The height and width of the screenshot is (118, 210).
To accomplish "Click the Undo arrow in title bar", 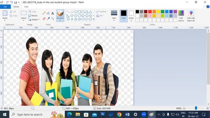I will 8,2.
